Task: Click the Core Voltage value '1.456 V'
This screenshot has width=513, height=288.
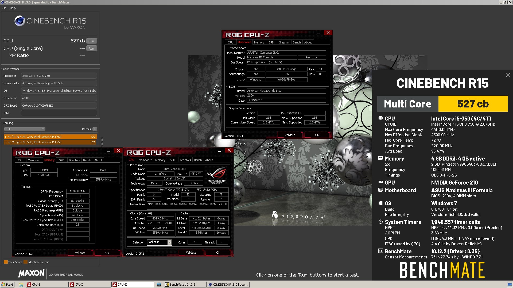Action: tap(193, 183)
